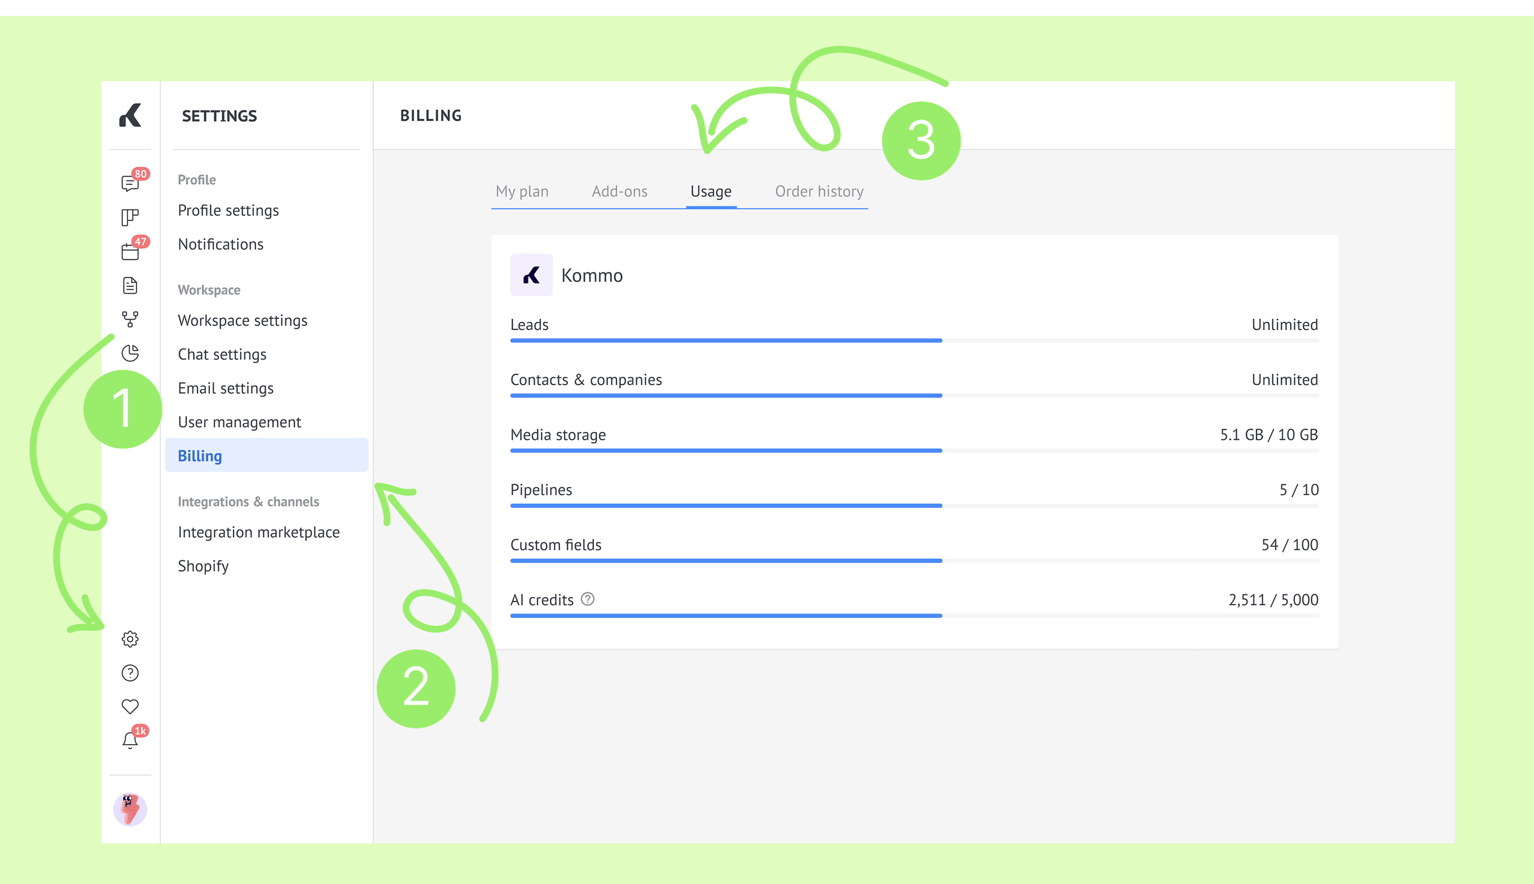
Task: Click the BILLING page heading
Action: pyautogui.click(x=430, y=116)
